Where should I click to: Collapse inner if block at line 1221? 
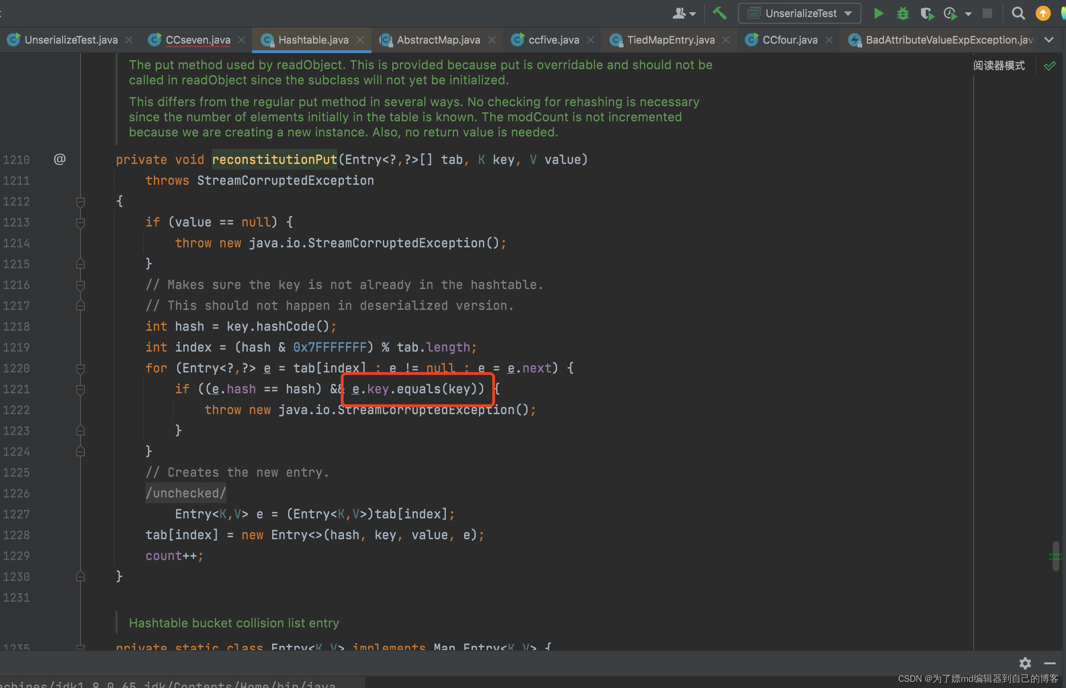coord(81,389)
